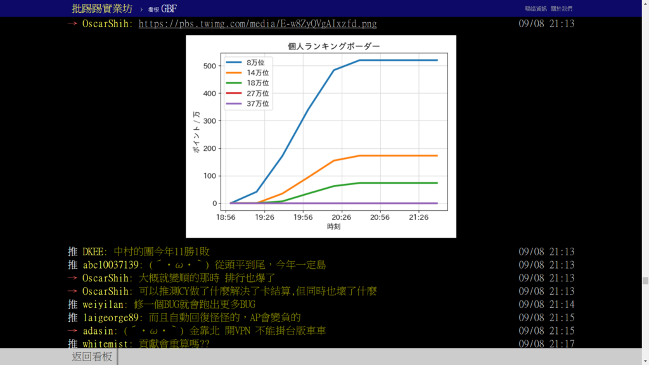Click the ranking border chart image
This screenshot has width=649, height=365.
coord(321,136)
